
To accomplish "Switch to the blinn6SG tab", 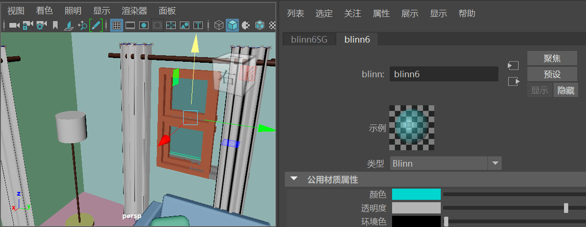I will pos(309,39).
